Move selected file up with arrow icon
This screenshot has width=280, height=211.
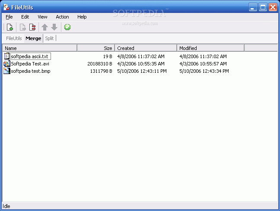click(x=45, y=27)
